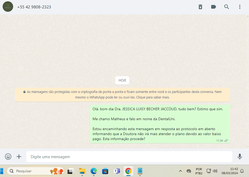Open Microsoft Teams from the taskbar

117,171
